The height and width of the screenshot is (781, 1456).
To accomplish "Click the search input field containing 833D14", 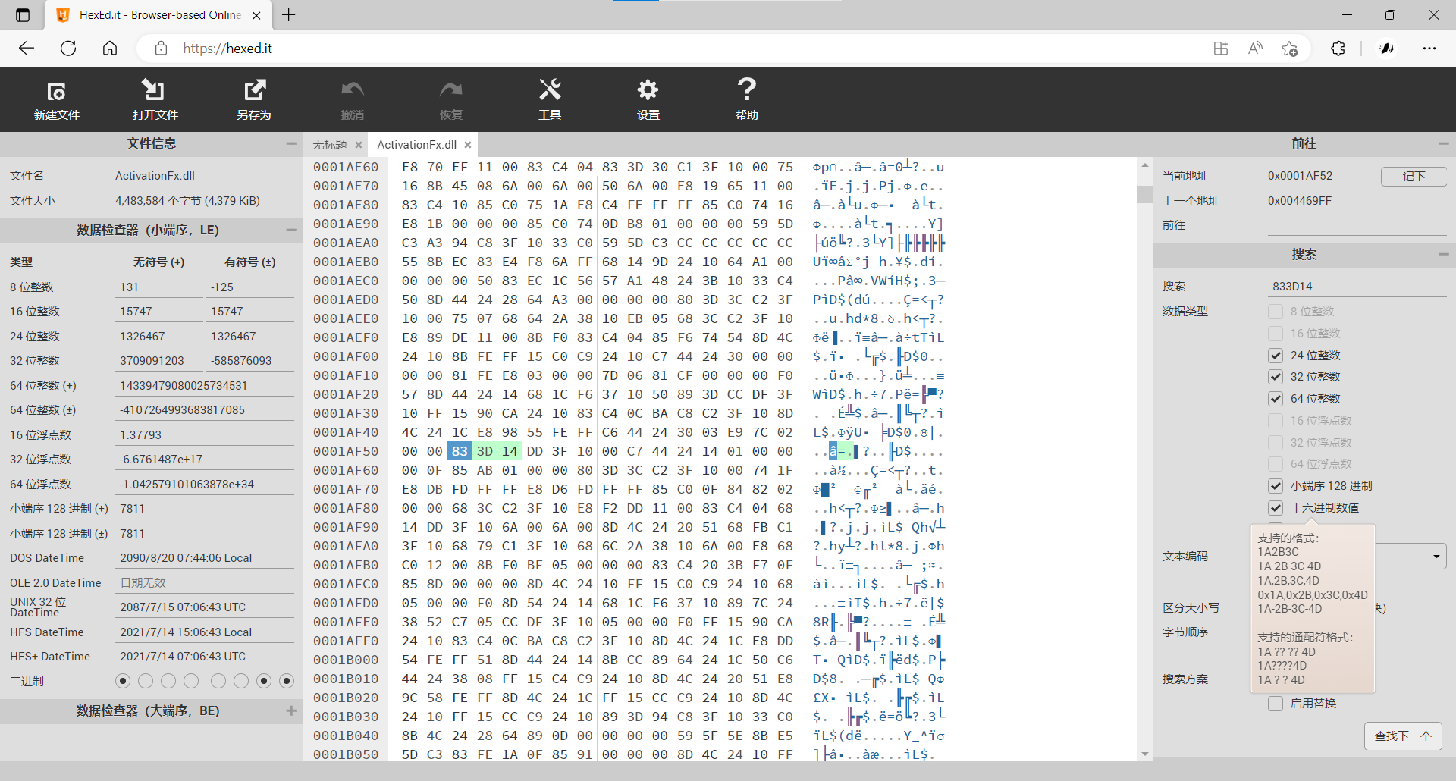I will pyautogui.click(x=1354, y=287).
